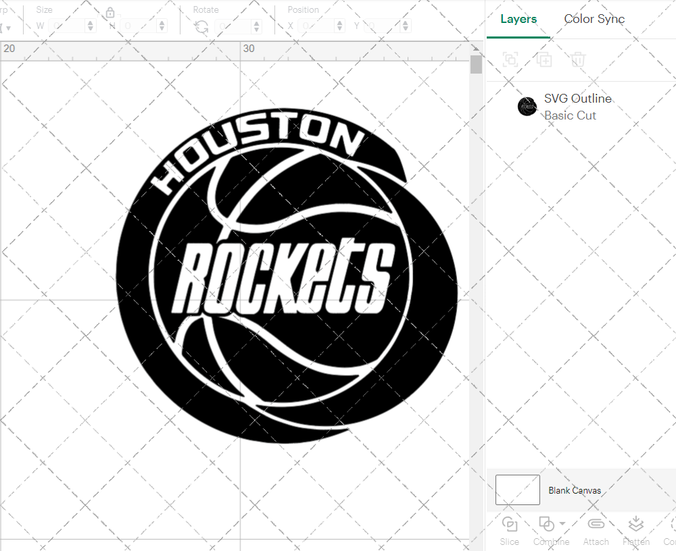Click the width increment stepper arrow

[x=90, y=23]
